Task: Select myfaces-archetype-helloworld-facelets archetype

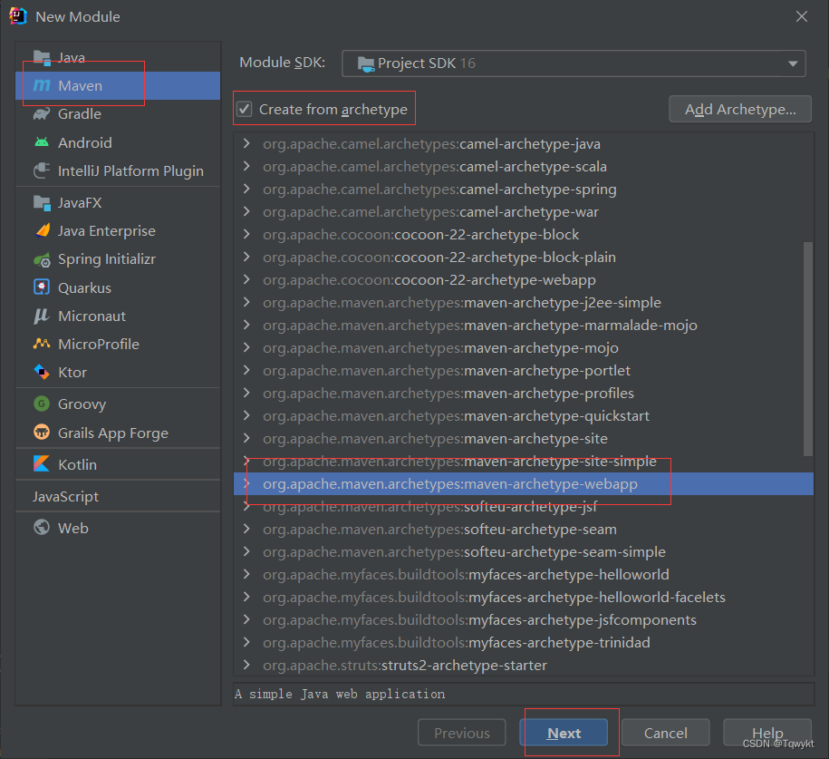Action: tap(524, 597)
